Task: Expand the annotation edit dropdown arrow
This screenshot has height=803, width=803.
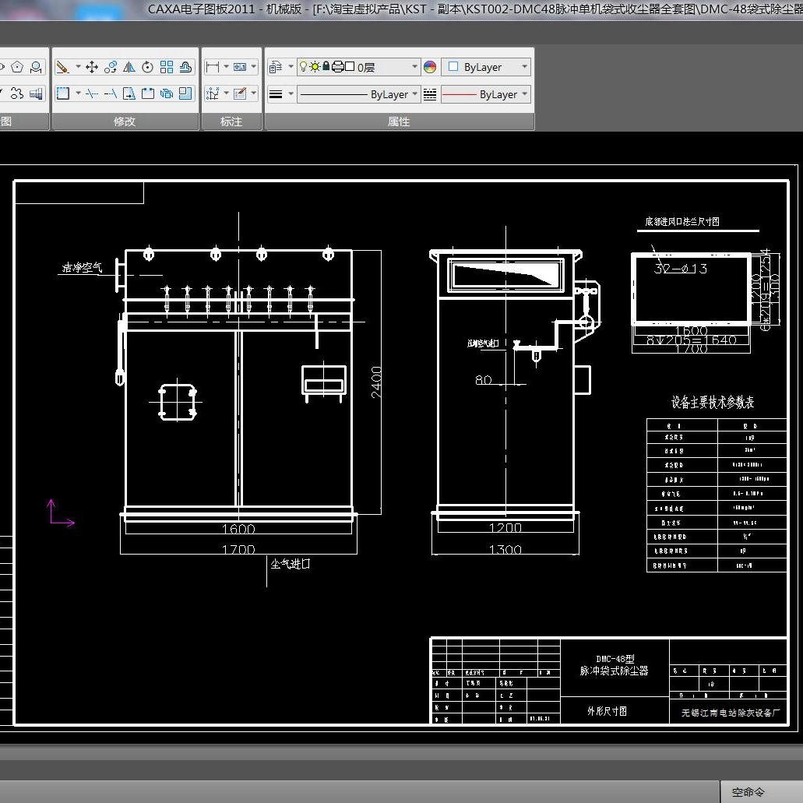Action: (253, 93)
